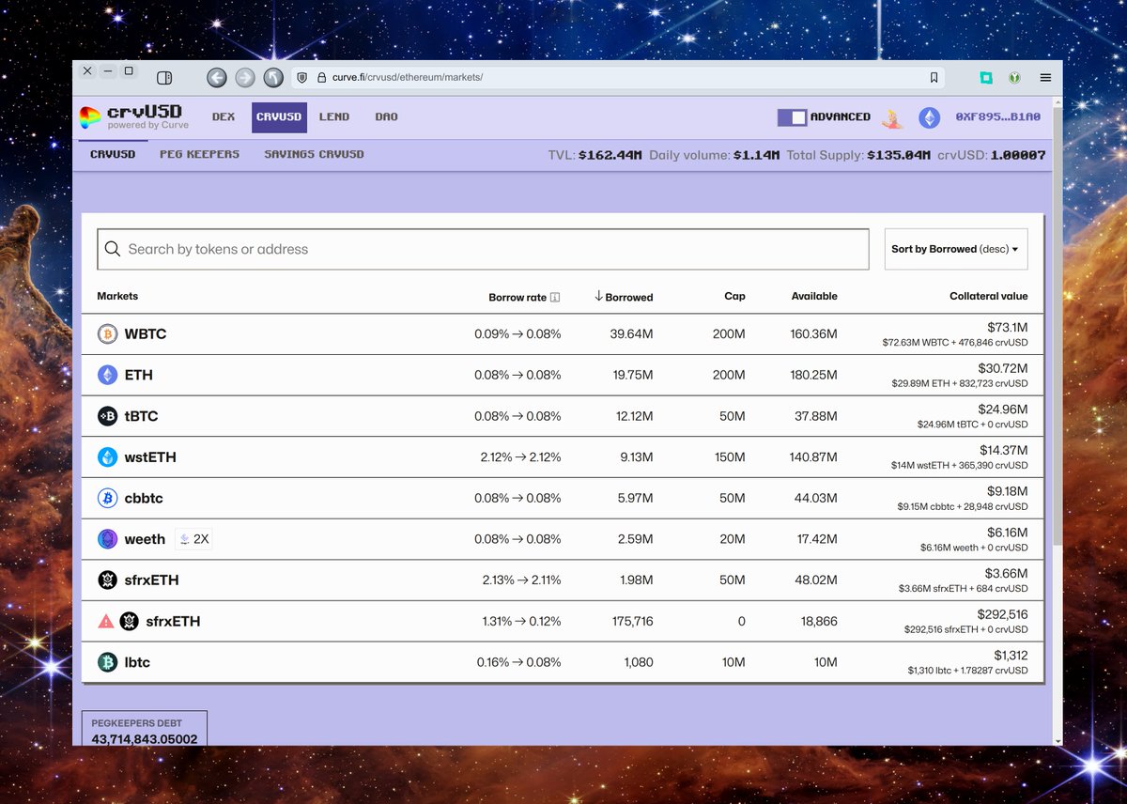Image resolution: width=1127 pixels, height=804 pixels.
Task: Open the Ethereum network selector icon
Action: 929,117
